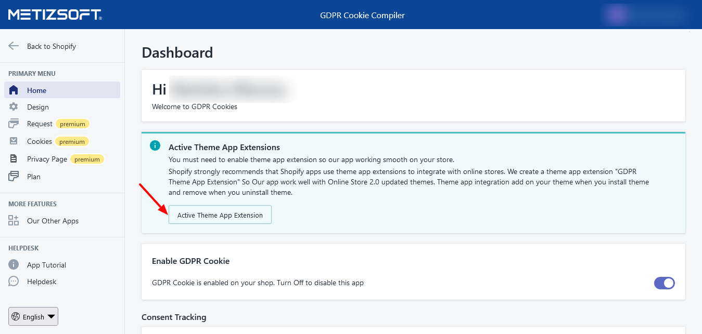Click the Design gear icon
Image resolution: width=702 pixels, height=334 pixels.
(14, 107)
